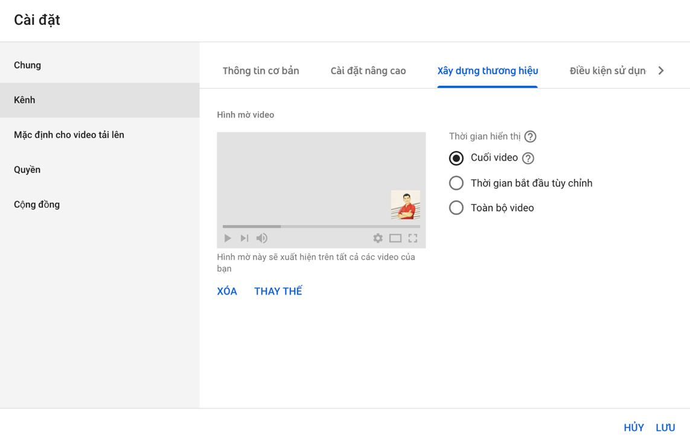Viewport: 690px width, 440px height.
Task: Click THAY THẾ to replace watermark
Action: (278, 291)
